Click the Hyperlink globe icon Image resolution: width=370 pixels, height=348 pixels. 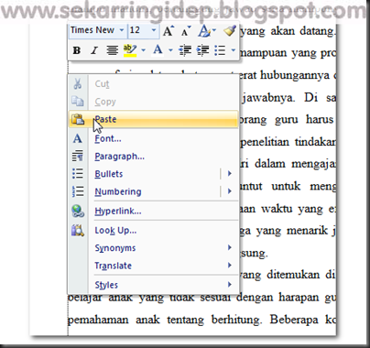pos(78,211)
